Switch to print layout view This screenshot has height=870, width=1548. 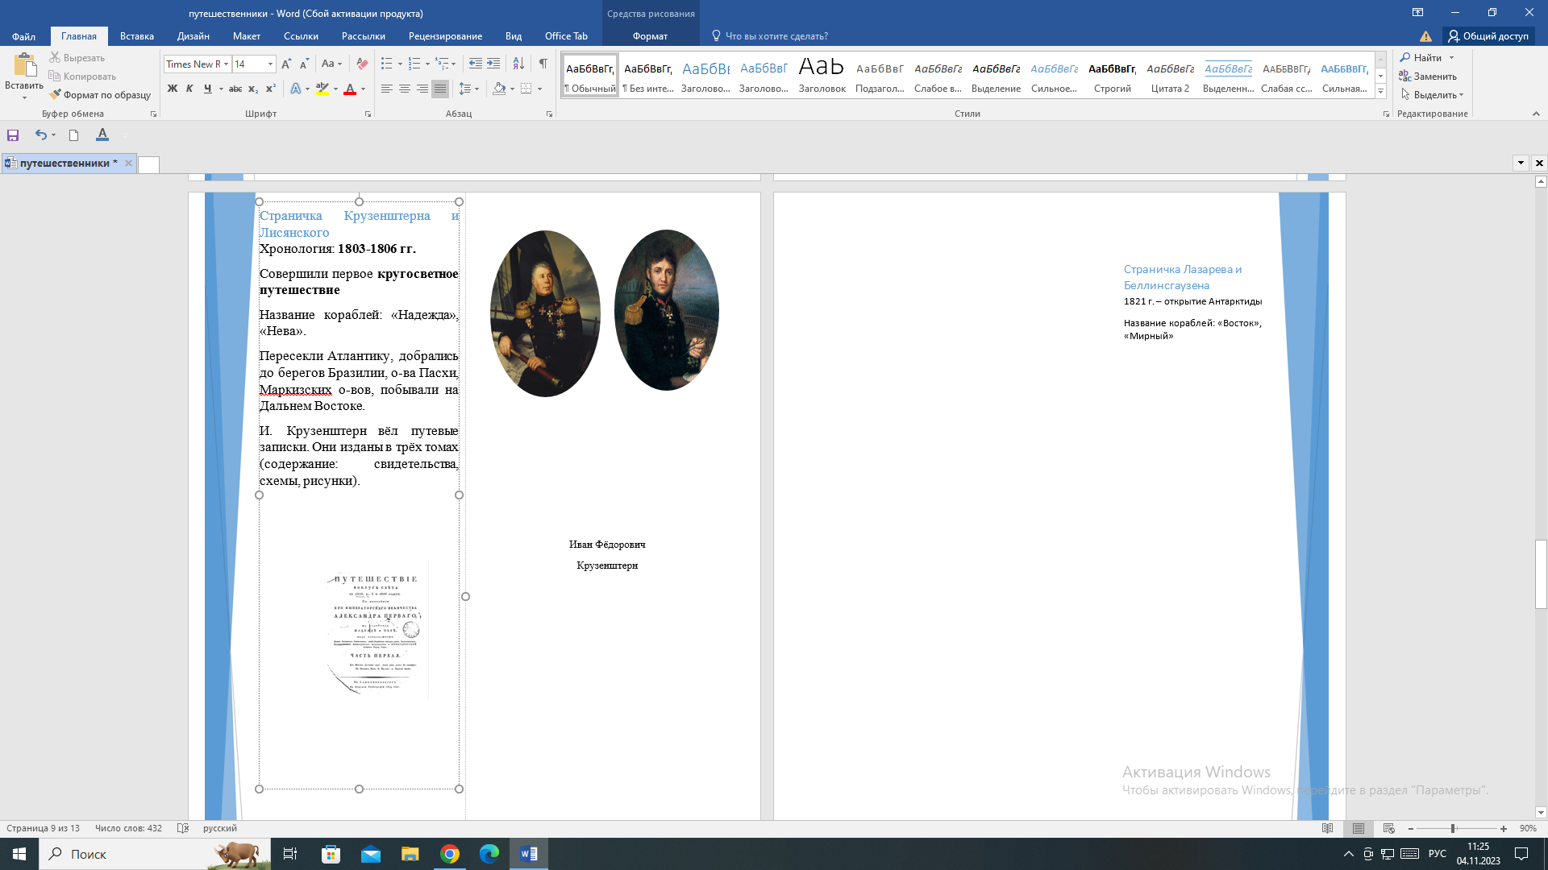click(1359, 828)
